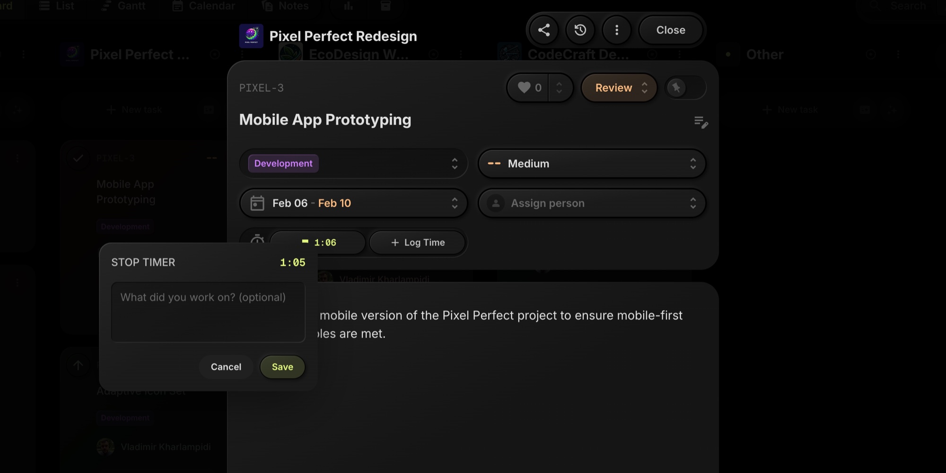Screen dimensions: 946x473
Task: Click the work description text field
Action: [208, 312]
